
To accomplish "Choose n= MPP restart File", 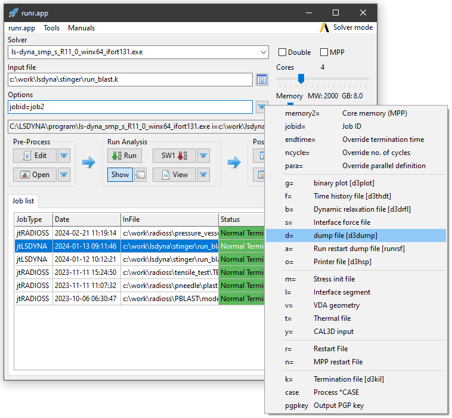I will coord(356,362).
